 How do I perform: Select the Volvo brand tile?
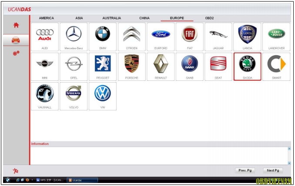(x=74, y=96)
